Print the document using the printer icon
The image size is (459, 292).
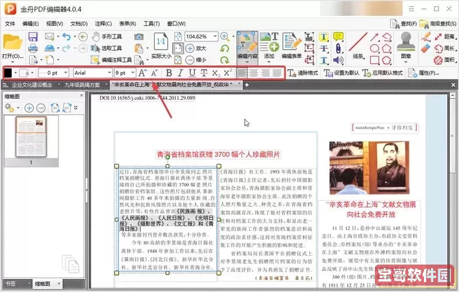(33, 48)
